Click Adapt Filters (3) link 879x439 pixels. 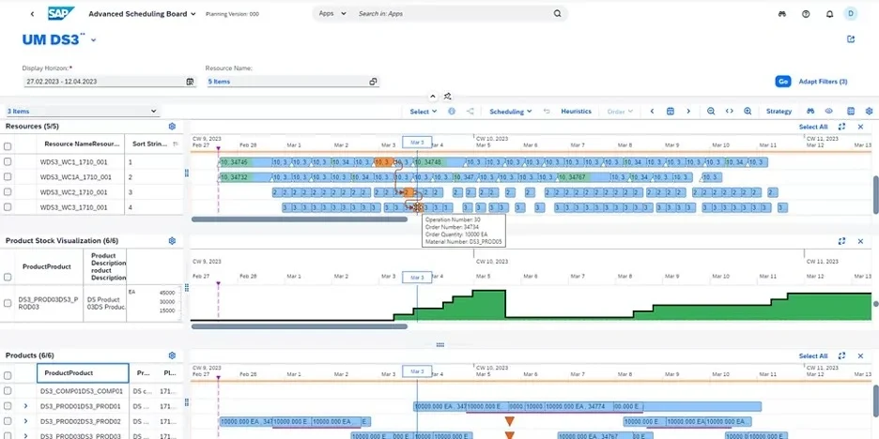coord(823,82)
